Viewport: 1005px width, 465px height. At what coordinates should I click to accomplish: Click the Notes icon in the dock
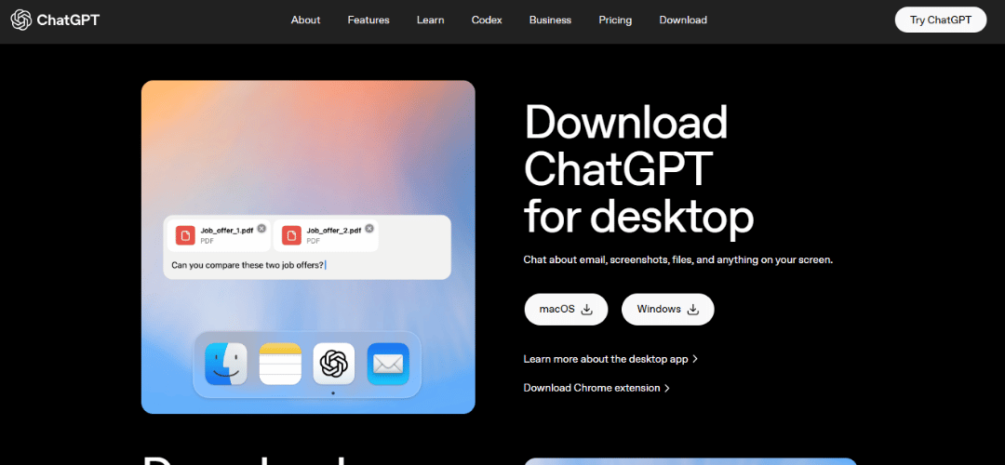pyautogui.click(x=280, y=364)
